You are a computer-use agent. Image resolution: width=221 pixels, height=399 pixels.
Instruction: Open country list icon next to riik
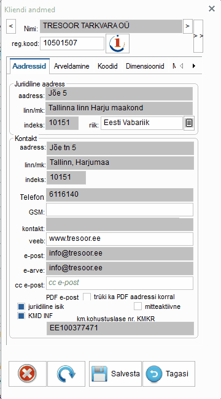coord(189,123)
